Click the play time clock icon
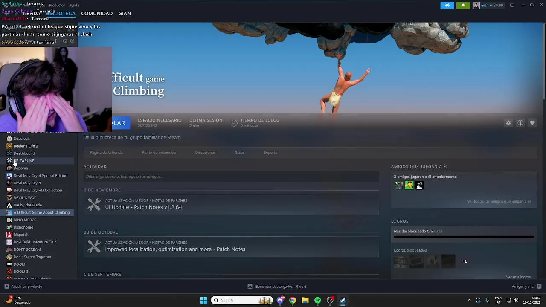This screenshot has width=546, height=307. tap(234, 123)
